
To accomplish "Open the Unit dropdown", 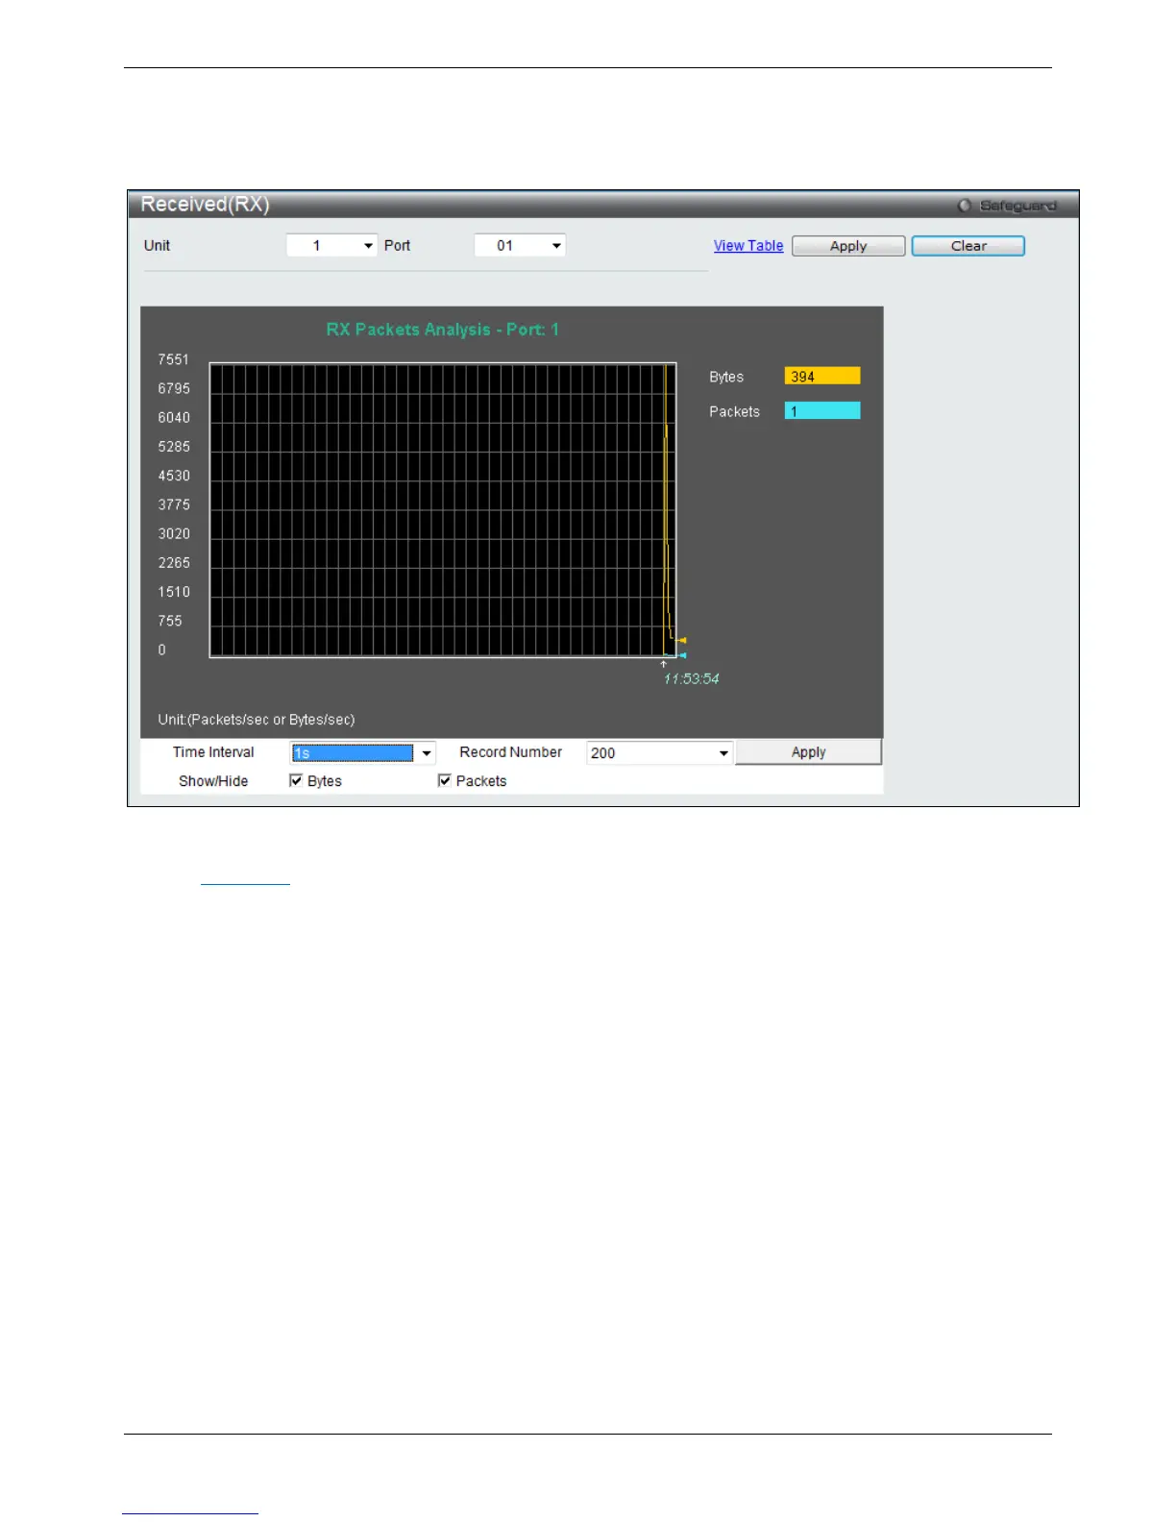I will [x=331, y=246].
